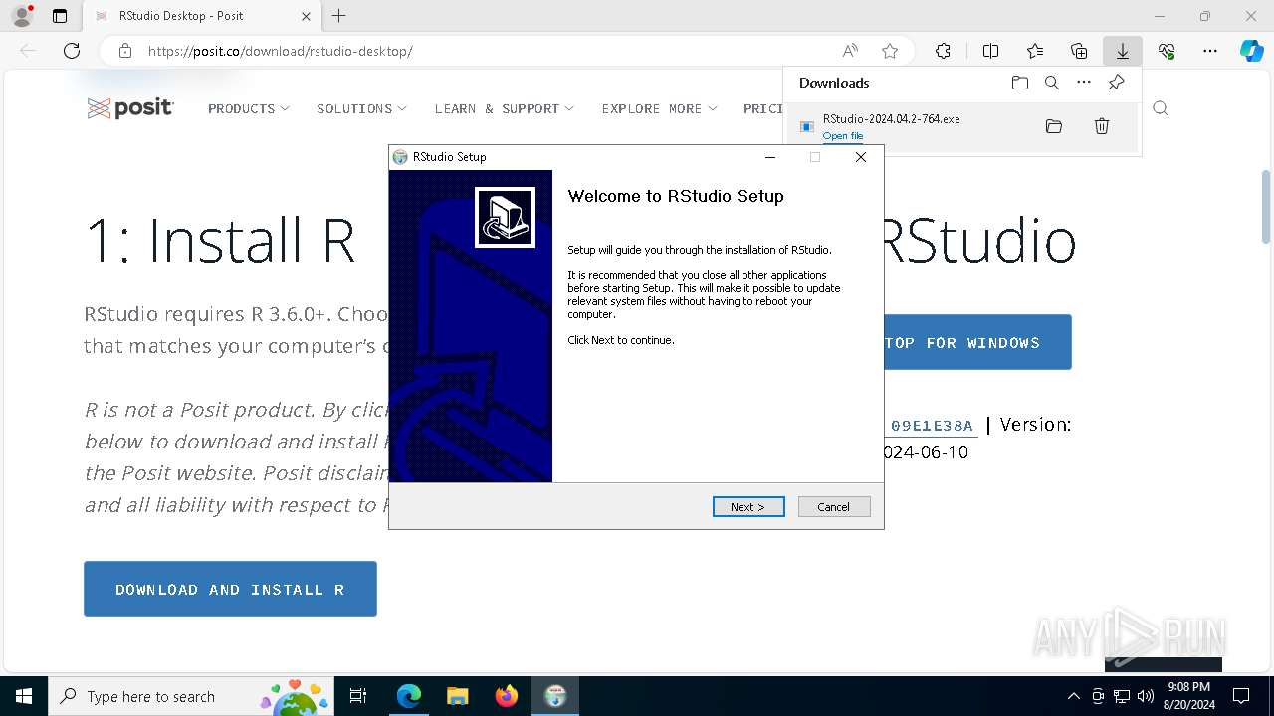
Task: Add this page to favorites star
Action: [890, 51]
